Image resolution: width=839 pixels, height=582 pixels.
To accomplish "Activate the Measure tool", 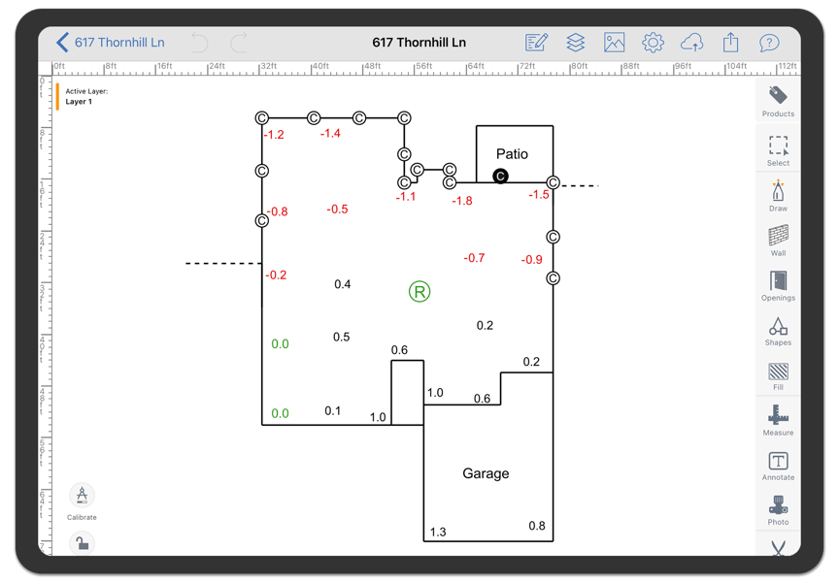I will pyautogui.click(x=778, y=418).
